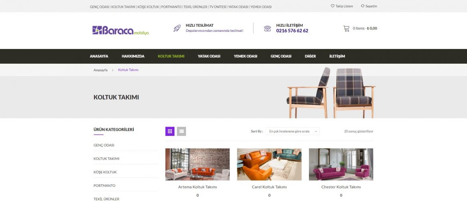Open Carel Koltuk Takımı product image
The width and height of the screenshot is (467, 202).
[269, 164]
